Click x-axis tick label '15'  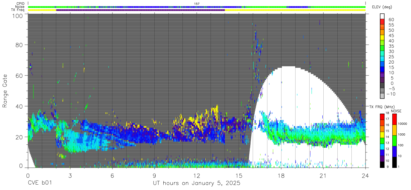pyautogui.click(x=239, y=176)
